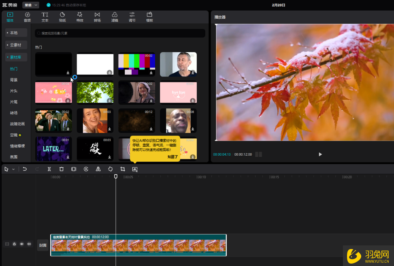This screenshot has height=266, width=394.
Task: Undo the last action
Action: click(x=25, y=169)
